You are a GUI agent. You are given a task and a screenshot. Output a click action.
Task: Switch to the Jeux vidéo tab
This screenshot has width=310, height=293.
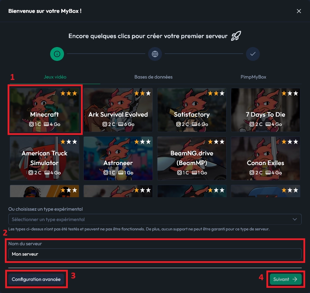(55, 77)
